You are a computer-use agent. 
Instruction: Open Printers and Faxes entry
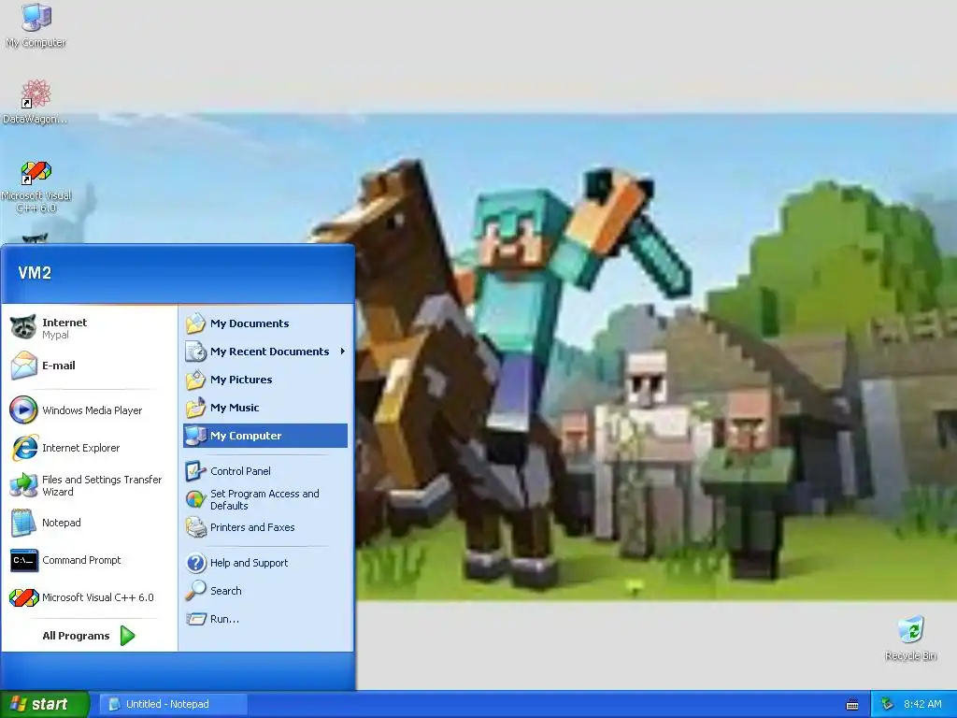pyautogui.click(x=265, y=527)
